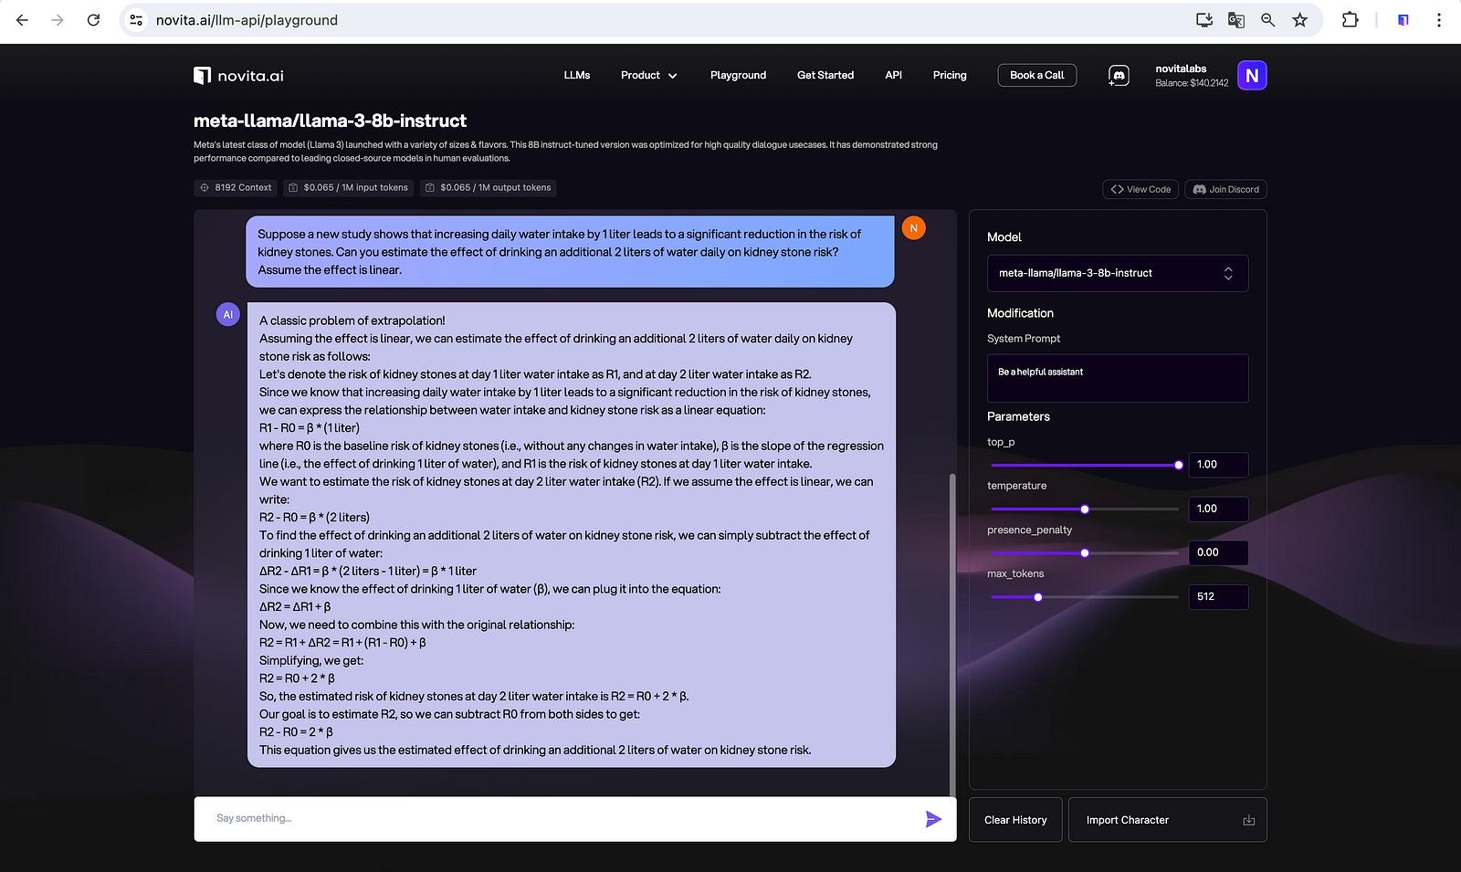Open Playground from the nav bar

(739, 76)
